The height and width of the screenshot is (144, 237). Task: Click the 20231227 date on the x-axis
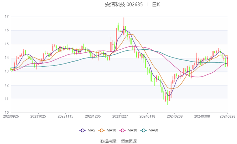pos(120,116)
